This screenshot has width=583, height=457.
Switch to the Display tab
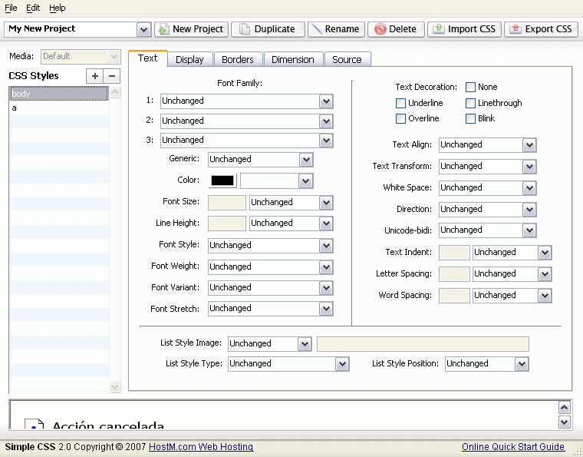tap(189, 60)
